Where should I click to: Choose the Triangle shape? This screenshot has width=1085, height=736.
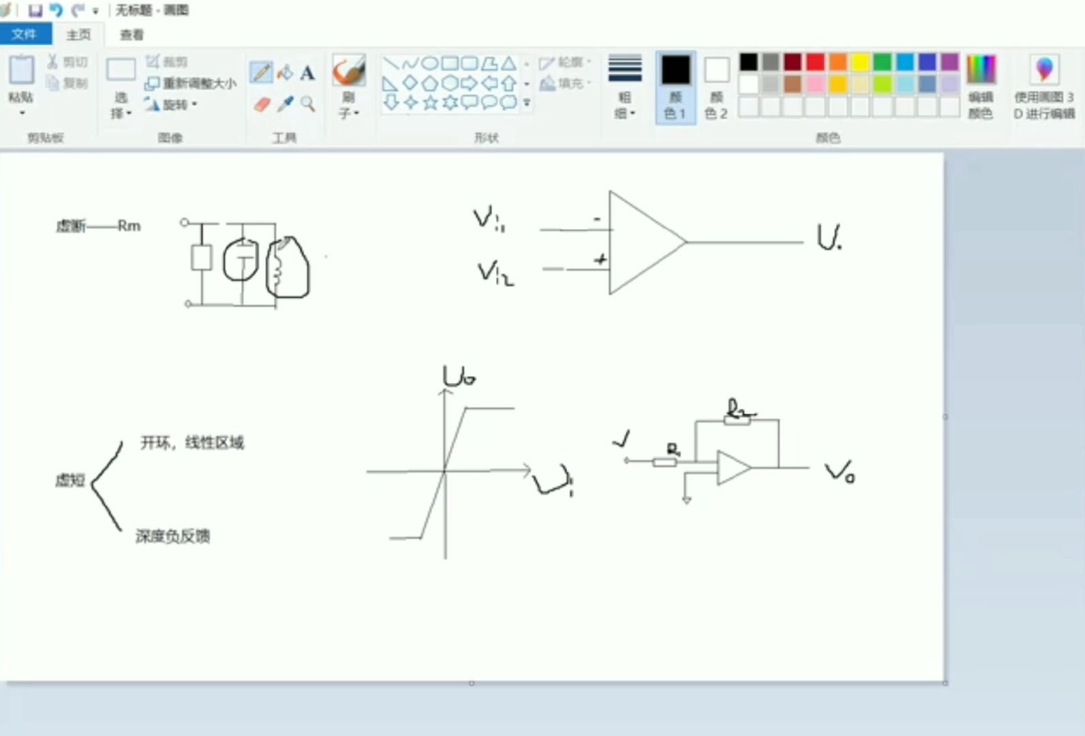click(509, 63)
